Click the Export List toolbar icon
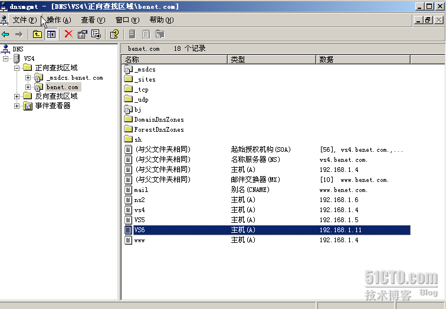 point(96,34)
